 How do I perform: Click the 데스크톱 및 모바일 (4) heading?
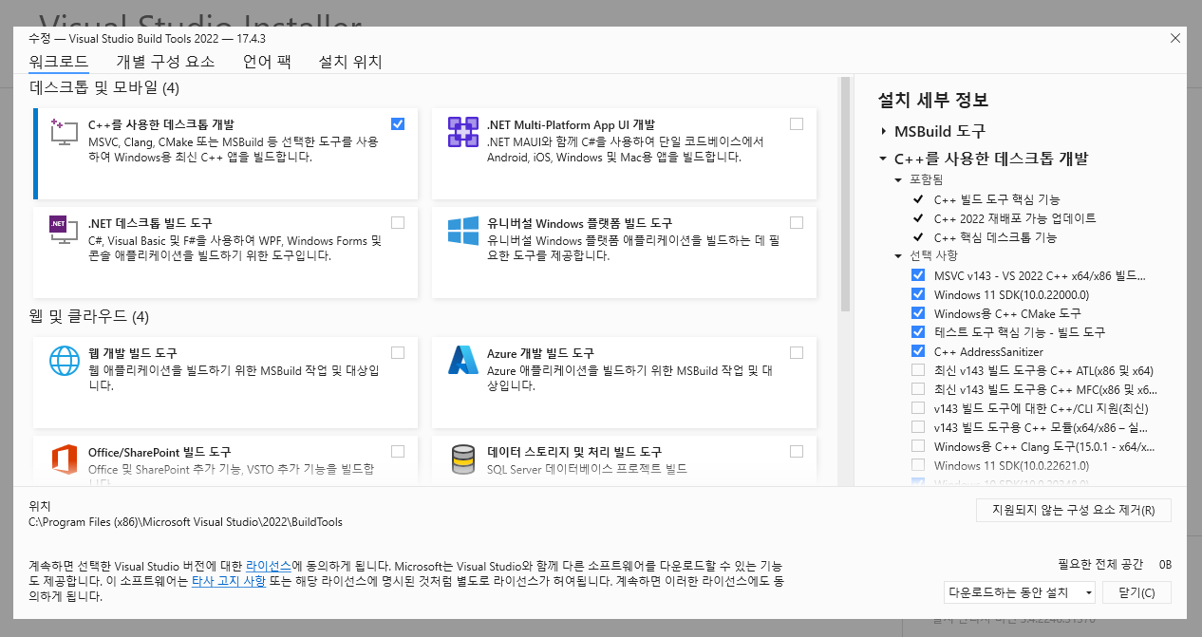[104, 88]
